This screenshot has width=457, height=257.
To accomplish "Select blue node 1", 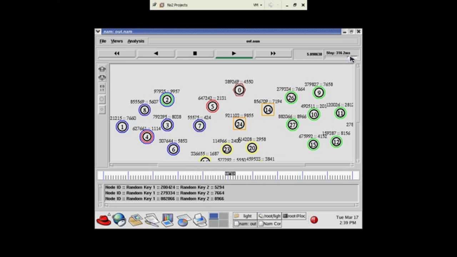I will pos(122,127).
